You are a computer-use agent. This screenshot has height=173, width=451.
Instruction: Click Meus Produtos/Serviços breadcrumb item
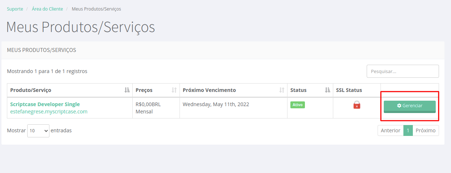coord(96,9)
